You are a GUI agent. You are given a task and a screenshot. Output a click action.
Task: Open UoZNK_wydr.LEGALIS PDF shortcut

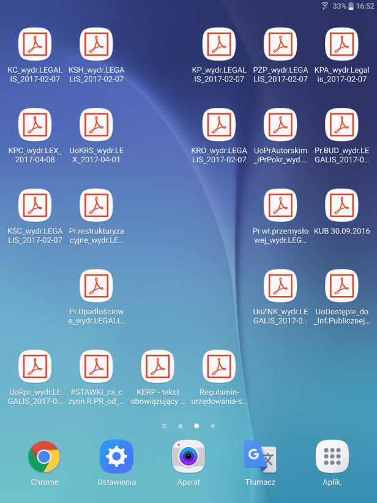click(280, 286)
